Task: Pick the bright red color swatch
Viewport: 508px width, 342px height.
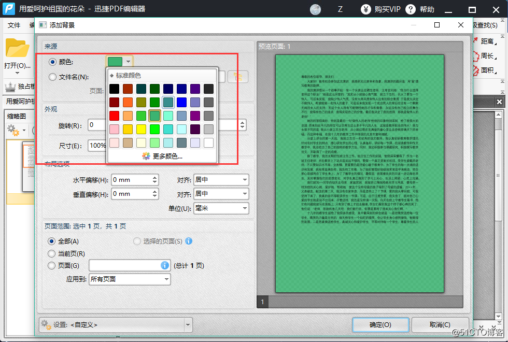Action: pos(115,116)
